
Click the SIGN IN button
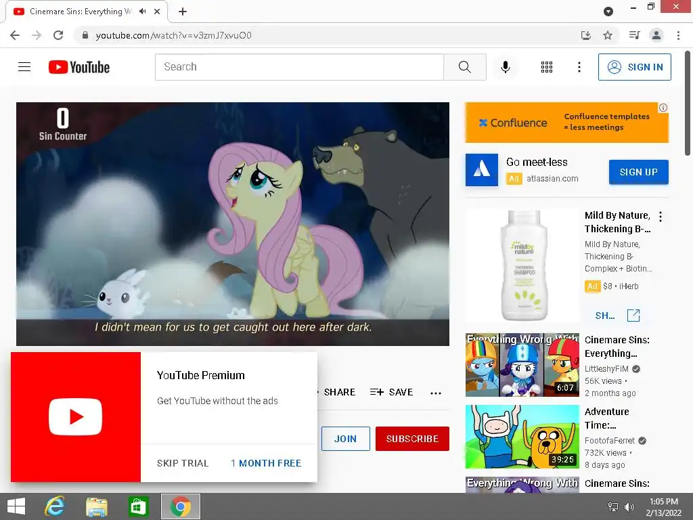(x=634, y=67)
